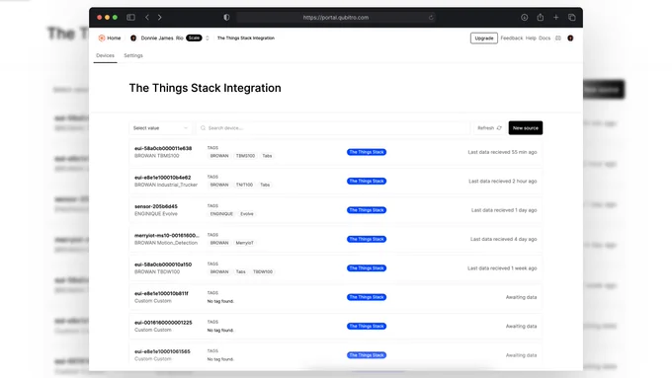Switch to the Devices tab
The height and width of the screenshot is (378, 672).
[105, 55]
